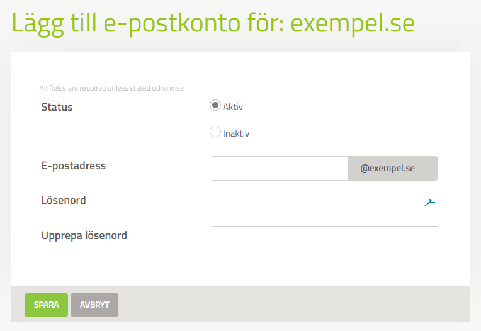Click the Status field label
Screen dimensions: 481x331
pos(57,107)
